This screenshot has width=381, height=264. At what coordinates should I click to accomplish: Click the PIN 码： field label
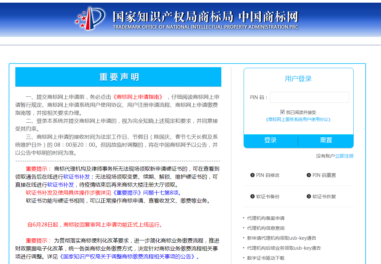pyautogui.click(x=259, y=97)
